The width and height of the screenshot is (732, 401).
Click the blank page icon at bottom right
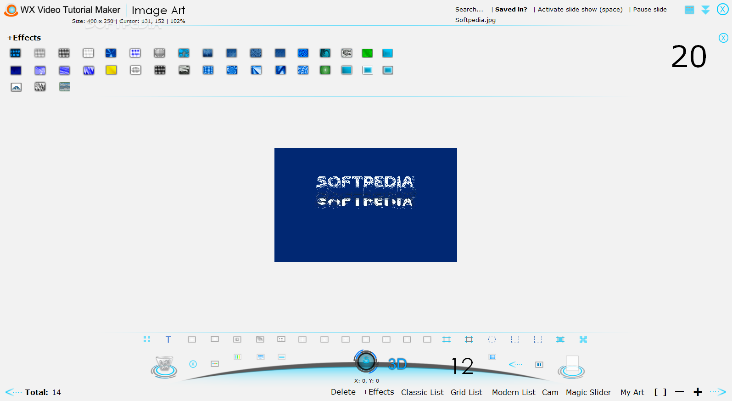571,367
